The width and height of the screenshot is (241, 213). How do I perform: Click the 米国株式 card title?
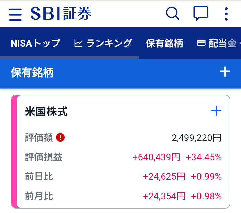[x=46, y=111]
